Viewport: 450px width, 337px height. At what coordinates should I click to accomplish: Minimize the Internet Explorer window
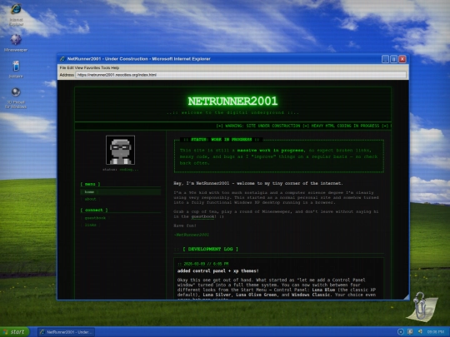(386, 59)
